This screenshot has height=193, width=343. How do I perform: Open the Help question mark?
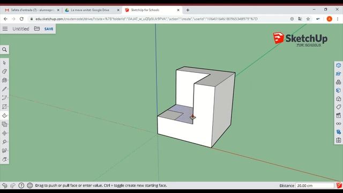pos(21,185)
